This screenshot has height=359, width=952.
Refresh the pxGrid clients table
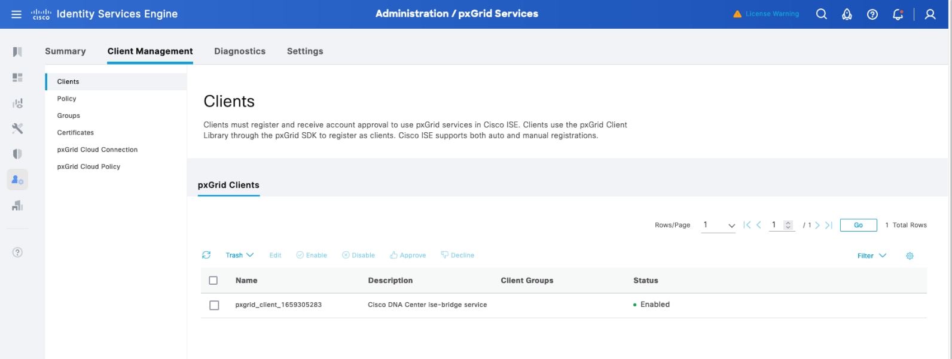[206, 255]
